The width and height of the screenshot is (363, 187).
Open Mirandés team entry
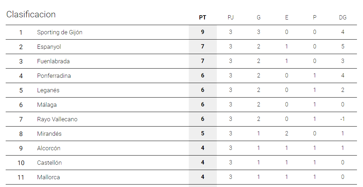[49, 134]
